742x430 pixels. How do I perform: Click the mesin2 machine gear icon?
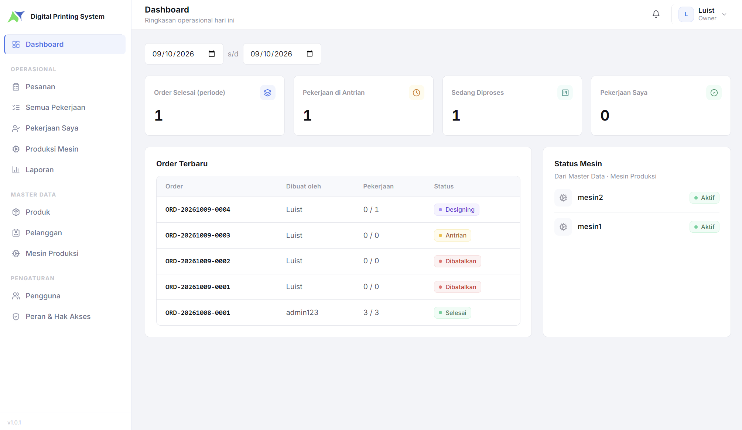[x=563, y=198]
